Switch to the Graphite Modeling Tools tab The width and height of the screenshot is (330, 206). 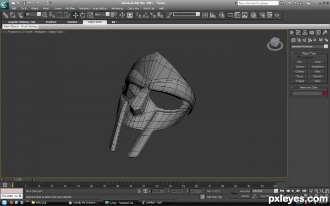[21, 22]
